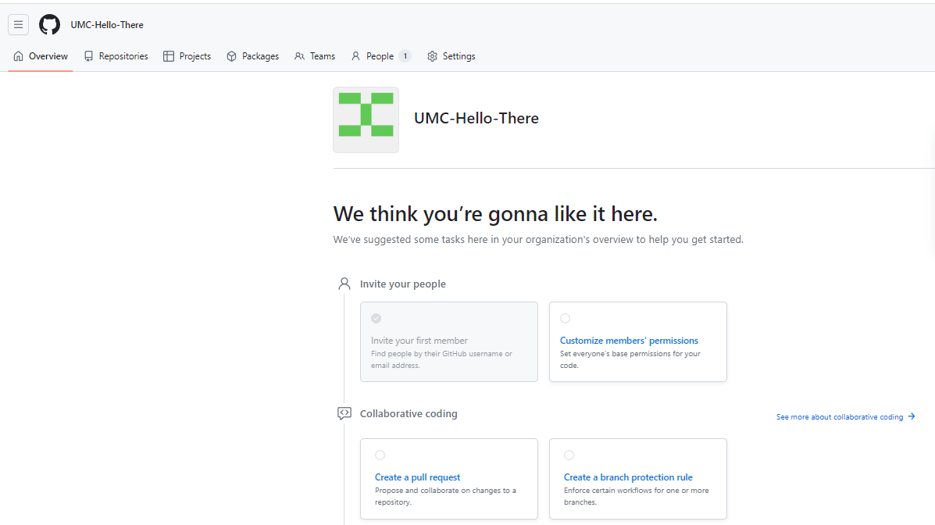Open the Projects tab
935x525 pixels.
click(187, 56)
